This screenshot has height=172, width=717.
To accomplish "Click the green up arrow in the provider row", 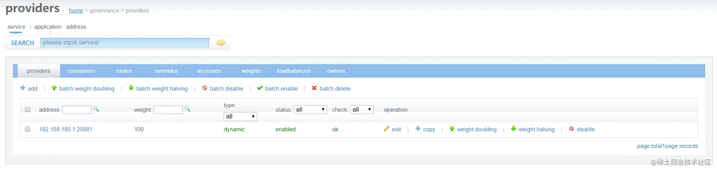I will click(452, 129).
